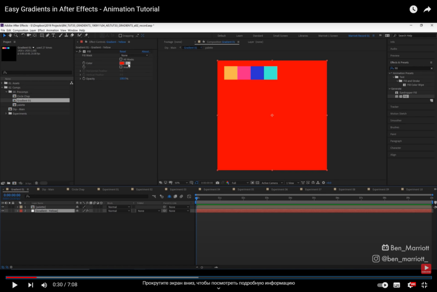
Task: Open the Composition menu
Action: pyautogui.click(x=20, y=30)
